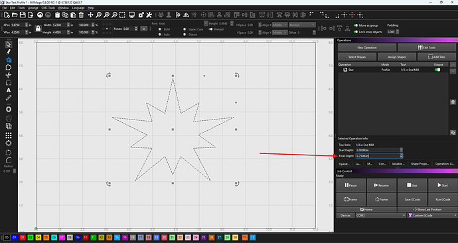Select the black 00 layer color swatch

pyautogui.click(x=7, y=238)
